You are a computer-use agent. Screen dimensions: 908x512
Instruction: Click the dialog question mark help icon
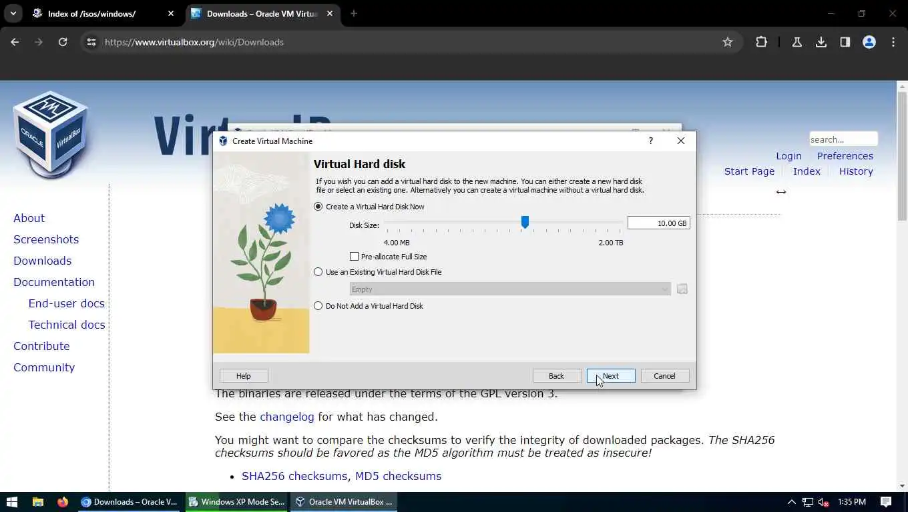[651, 141]
